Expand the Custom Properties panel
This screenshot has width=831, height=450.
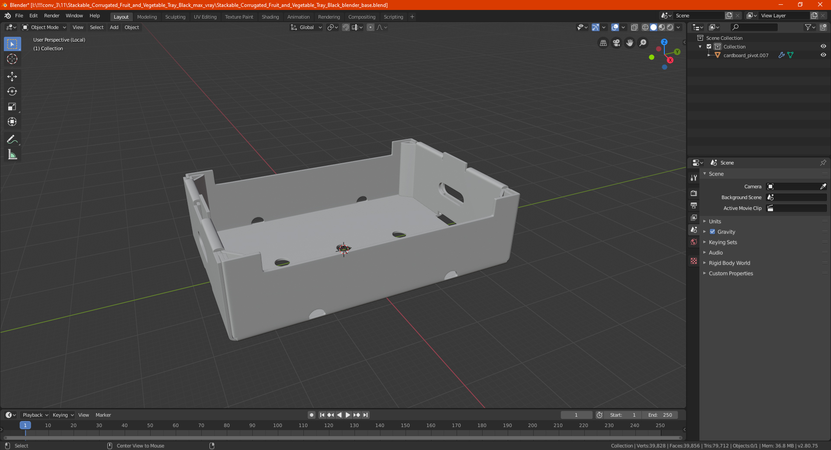click(x=731, y=273)
